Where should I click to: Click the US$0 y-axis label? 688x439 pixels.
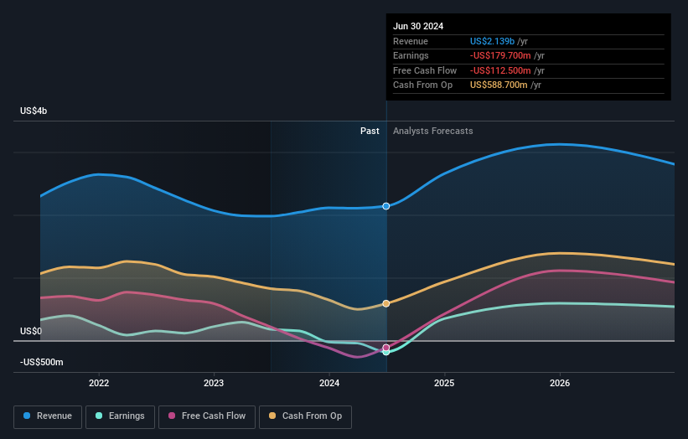31,331
